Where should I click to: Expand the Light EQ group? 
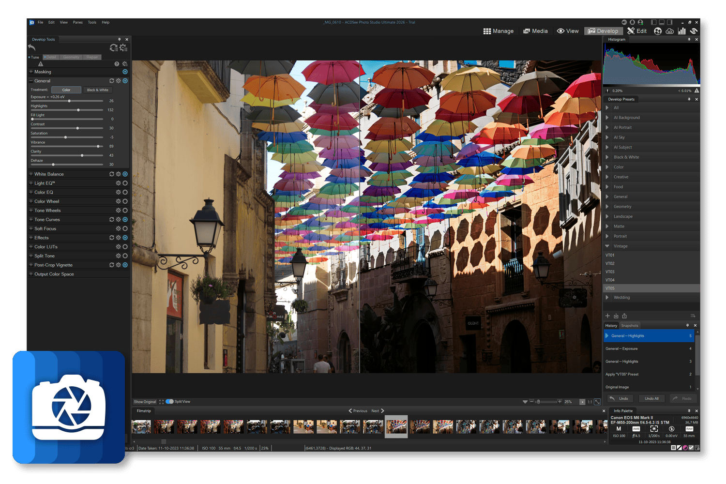click(31, 183)
